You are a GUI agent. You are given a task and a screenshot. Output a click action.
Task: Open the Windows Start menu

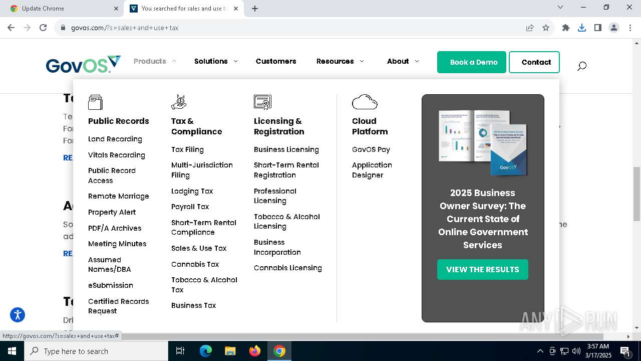(12, 351)
